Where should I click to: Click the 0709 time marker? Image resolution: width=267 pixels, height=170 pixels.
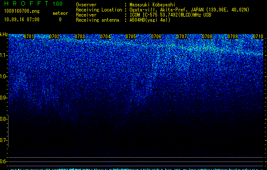233,37
